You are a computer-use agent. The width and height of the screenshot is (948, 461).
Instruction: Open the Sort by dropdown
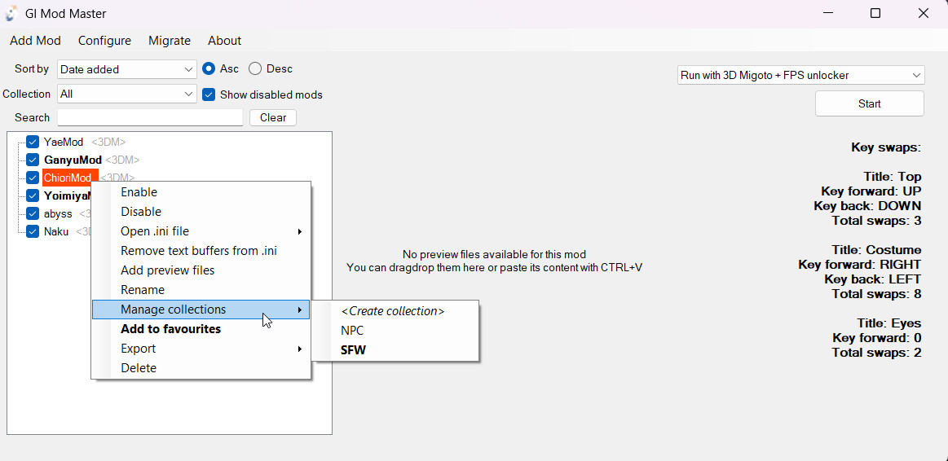pyautogui.click(x=127, y=69)
